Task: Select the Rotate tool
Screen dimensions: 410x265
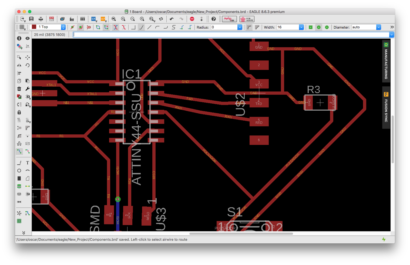Action: pyautogui.click(x=27, y=65)
